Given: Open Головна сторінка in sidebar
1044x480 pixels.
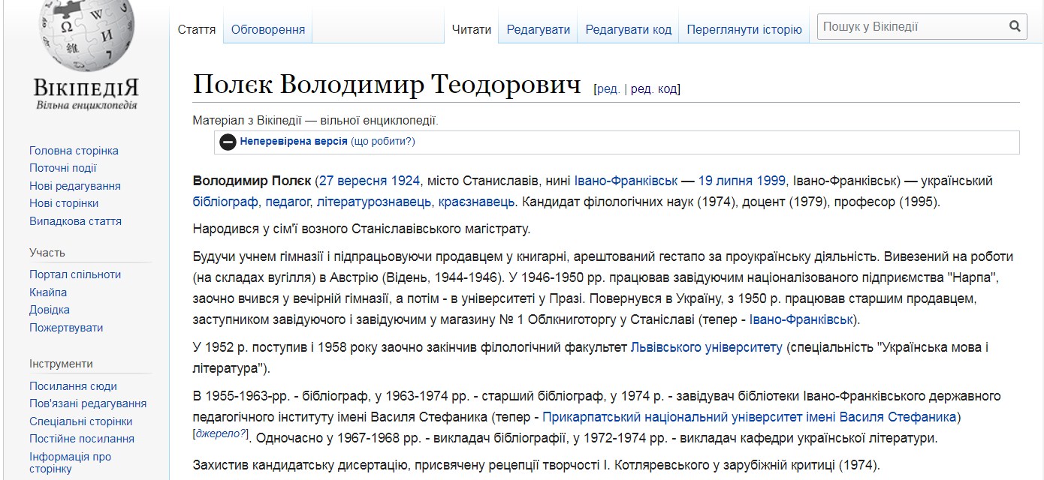Looking at the screenshot, I should [x=74, y=151].
